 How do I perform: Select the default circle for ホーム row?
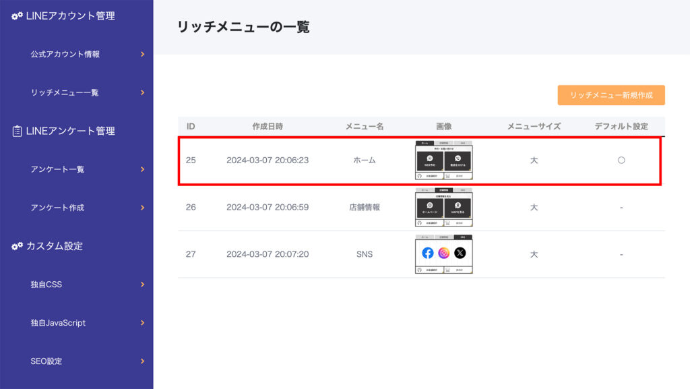(x=621, y=160)
